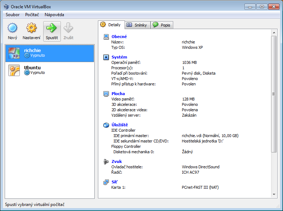This screenshot has height=211, width=283.
Task: Click the 'Floppy Controller' row
Action: 126,146
